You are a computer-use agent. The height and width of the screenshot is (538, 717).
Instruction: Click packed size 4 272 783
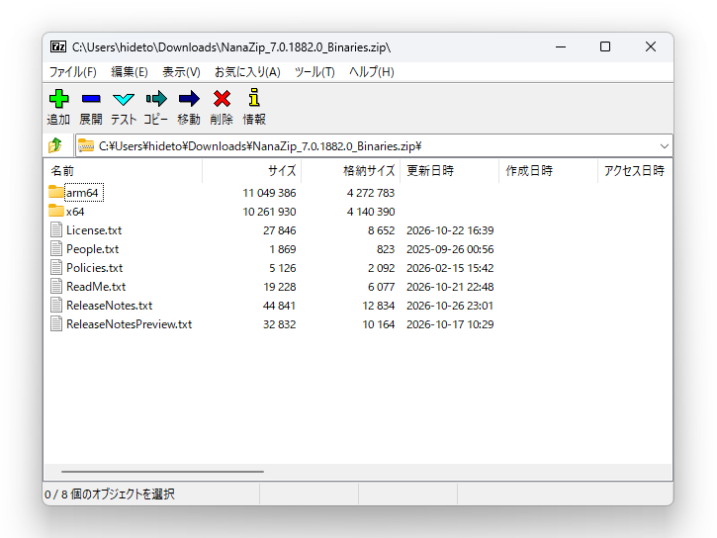(371, 193)
